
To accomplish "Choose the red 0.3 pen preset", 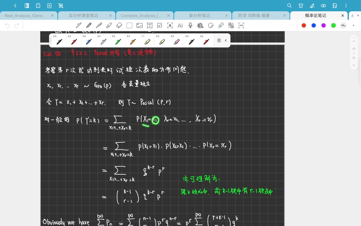I will point(74,41).
